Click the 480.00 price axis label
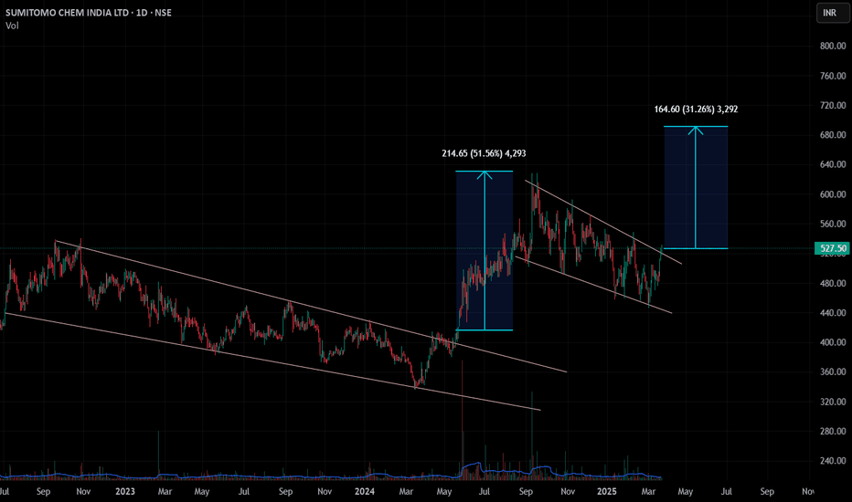852x502 pixels. (x=833, y=283)
